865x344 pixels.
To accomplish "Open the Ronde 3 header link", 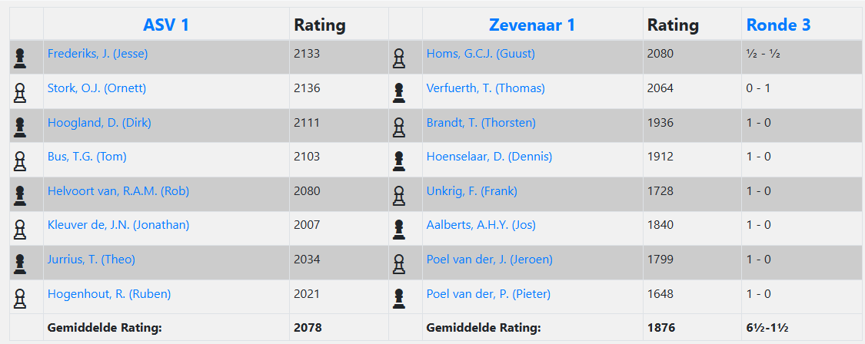I will pyautogui.click(x=778, y=25).
